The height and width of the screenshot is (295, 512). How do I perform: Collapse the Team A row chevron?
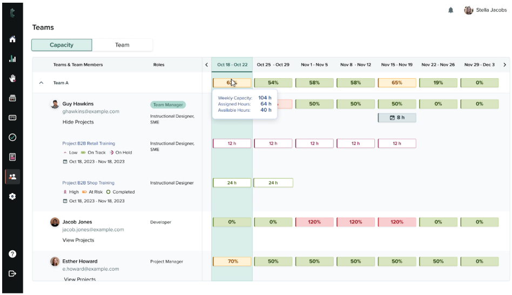click(42, 83)
